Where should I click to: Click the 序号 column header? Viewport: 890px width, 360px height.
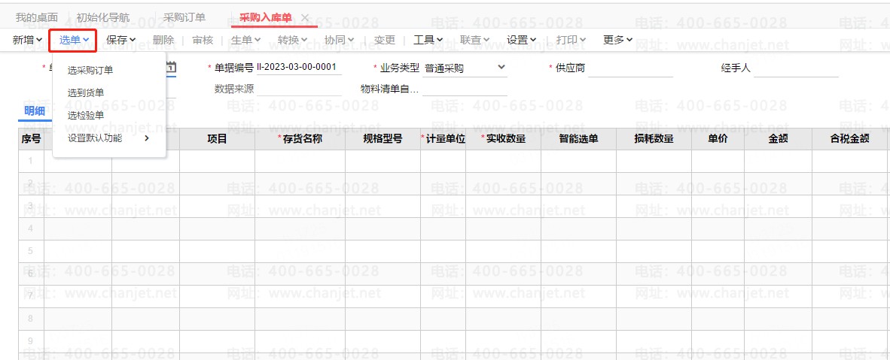(x=31, y=139)
